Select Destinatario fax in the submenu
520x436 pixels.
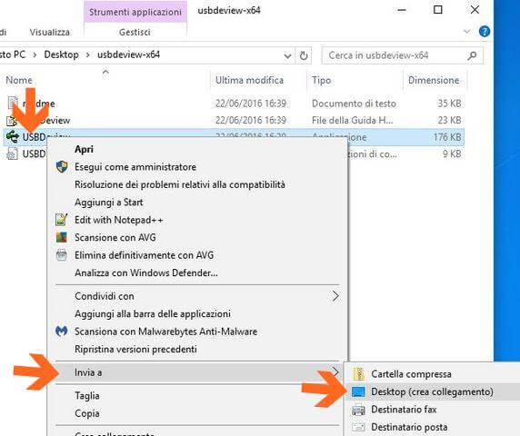pyautogui.click(x=404, y=409)
